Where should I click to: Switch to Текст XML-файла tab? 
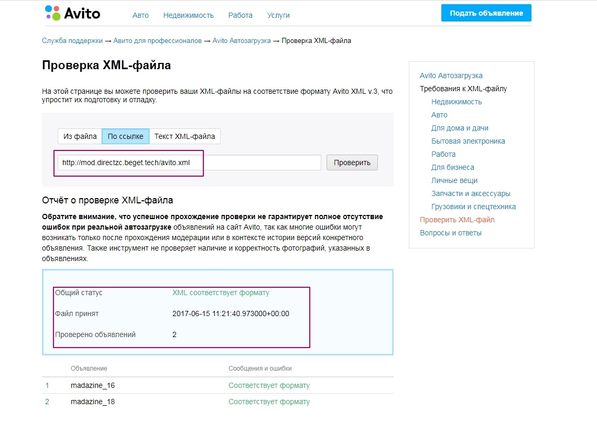point(184,136)
